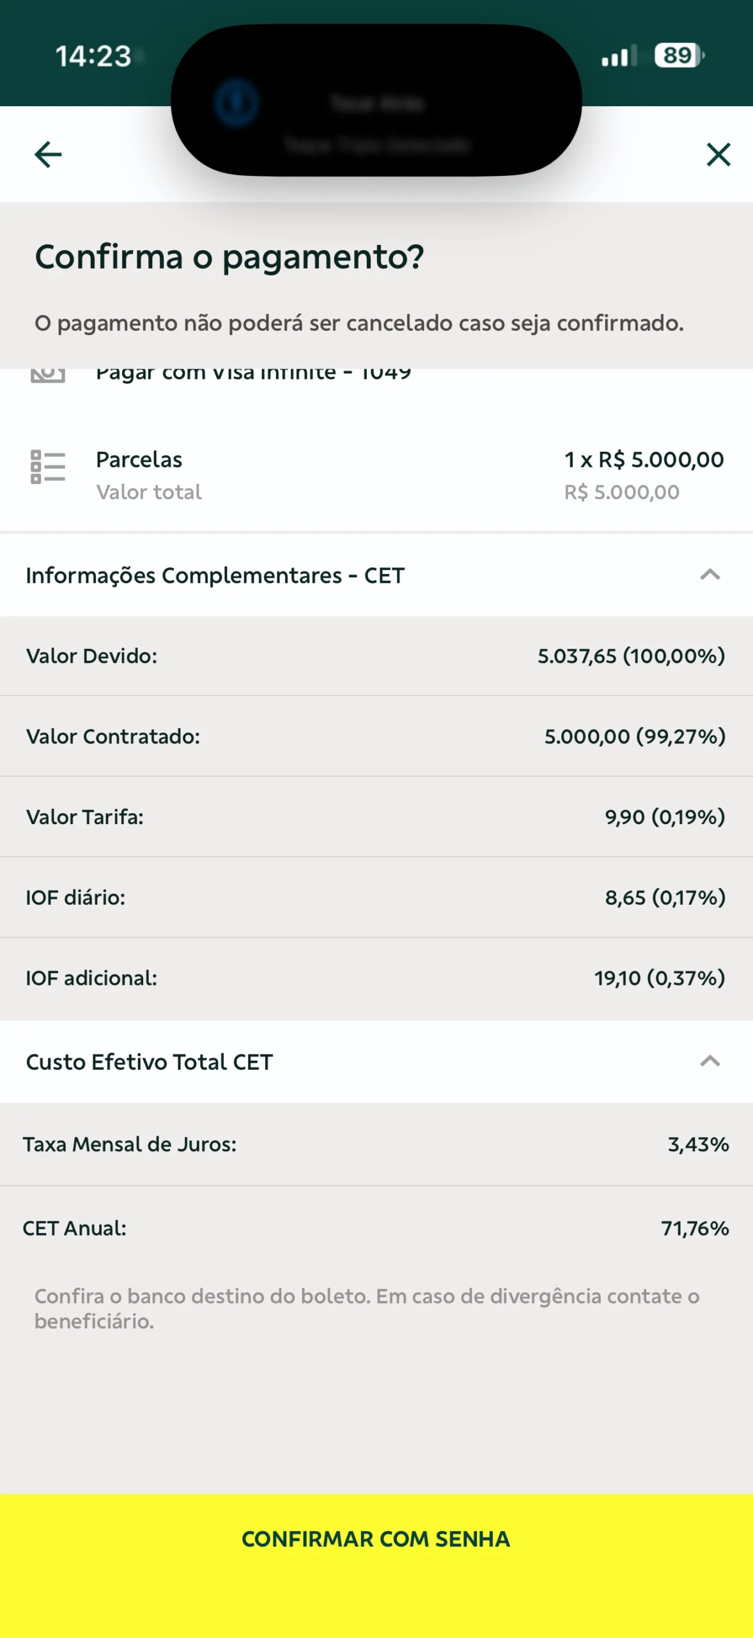Tap the Valor Devido row
This screenshot has height=1638, width=753.
pos(376,656)
